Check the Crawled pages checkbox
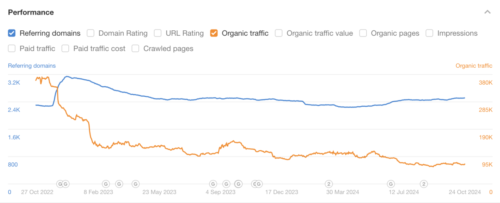Viewport: 500px width, 203px height. (135, 49)
